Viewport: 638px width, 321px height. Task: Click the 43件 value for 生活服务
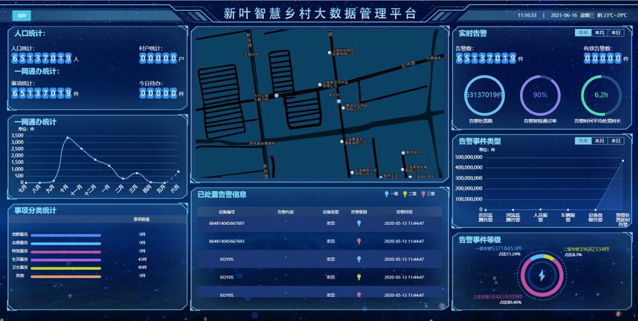click(x=142, y=259)
